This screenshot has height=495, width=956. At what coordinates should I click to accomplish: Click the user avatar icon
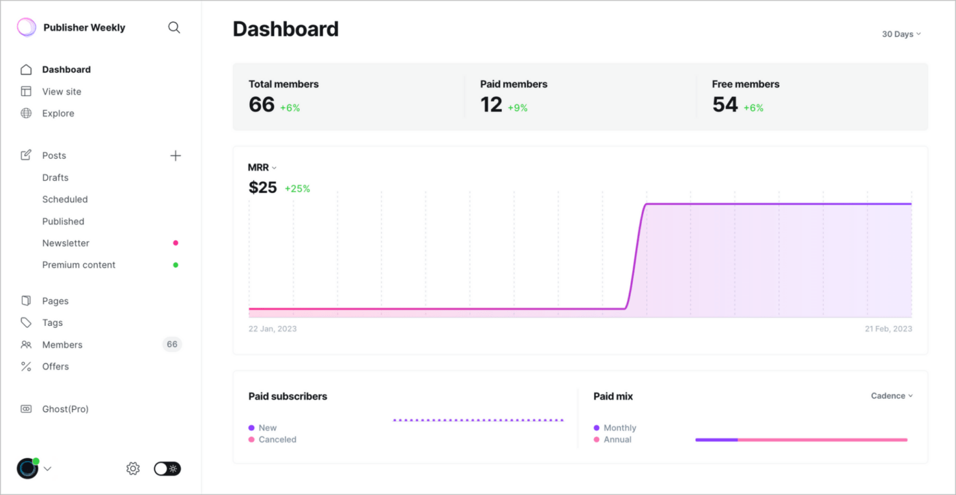click(x=28, y=468)
